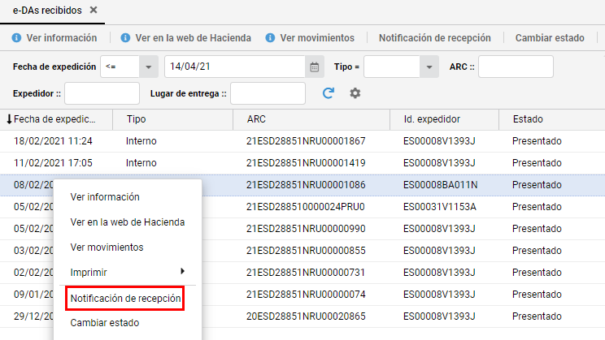605x340 pixels.
Task: Click ARC 21ESD28851NRU00001867
Action: pos(306,141)
